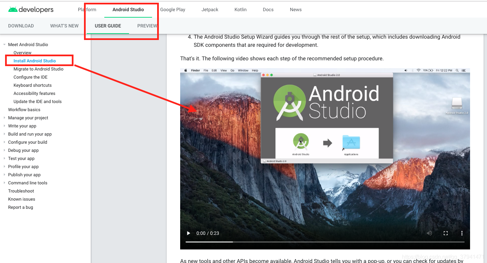Click Applications folder icon in video

point(351,142)
